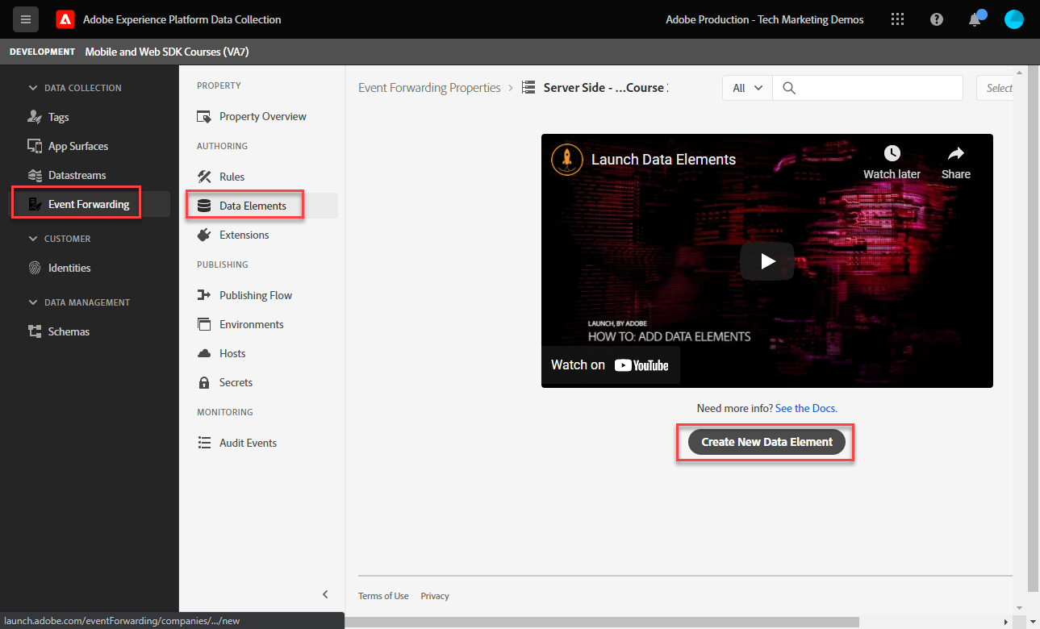1040x629 pixels.
Task: Click the Data Elements database icon
Action: pyautogui.click(x=204, y=206)
